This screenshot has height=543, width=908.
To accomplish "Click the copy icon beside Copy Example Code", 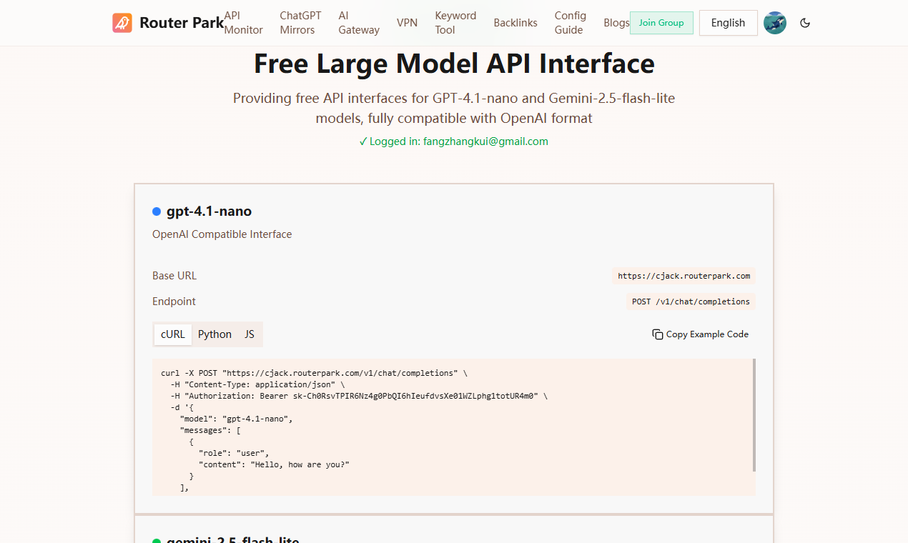I will pos(658,334).
